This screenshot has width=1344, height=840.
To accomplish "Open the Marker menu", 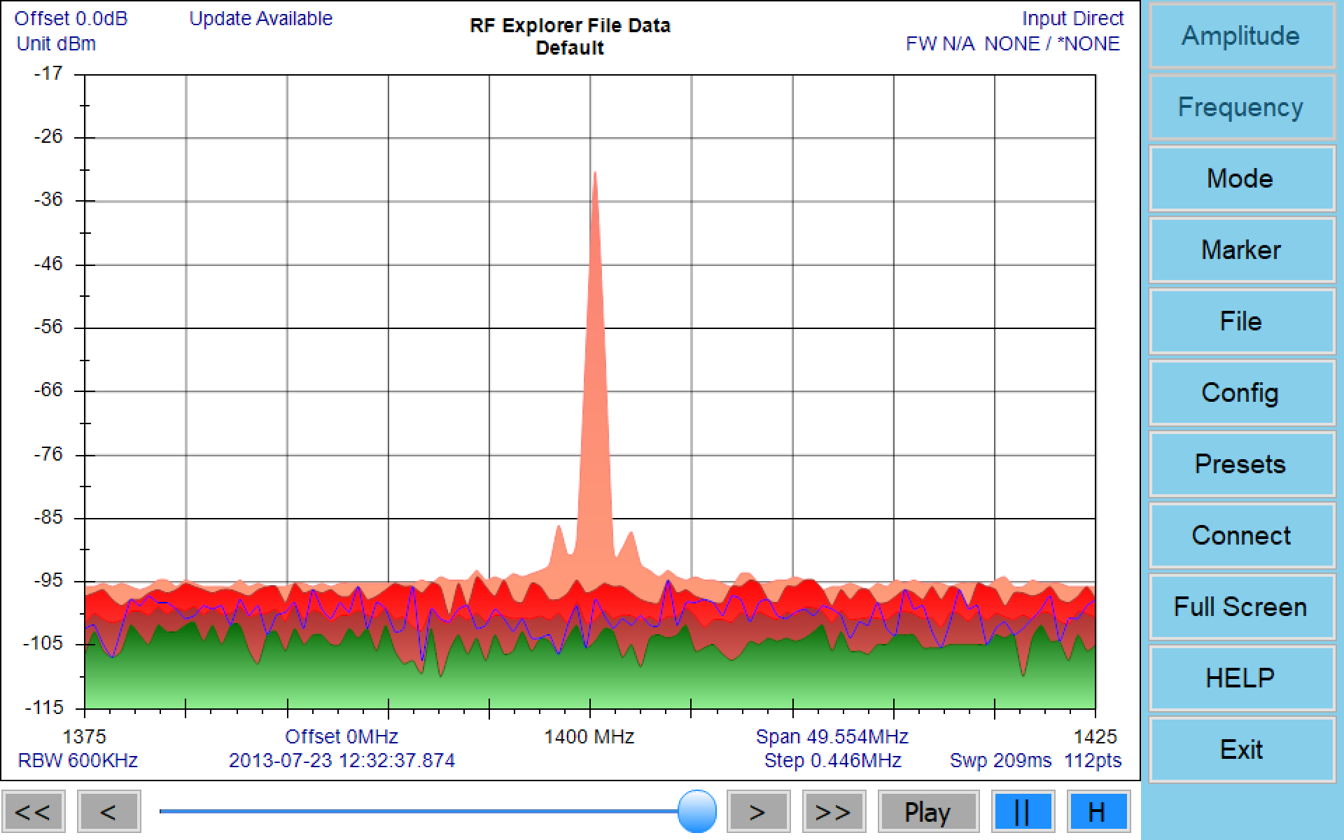I will pos(1241,250).
